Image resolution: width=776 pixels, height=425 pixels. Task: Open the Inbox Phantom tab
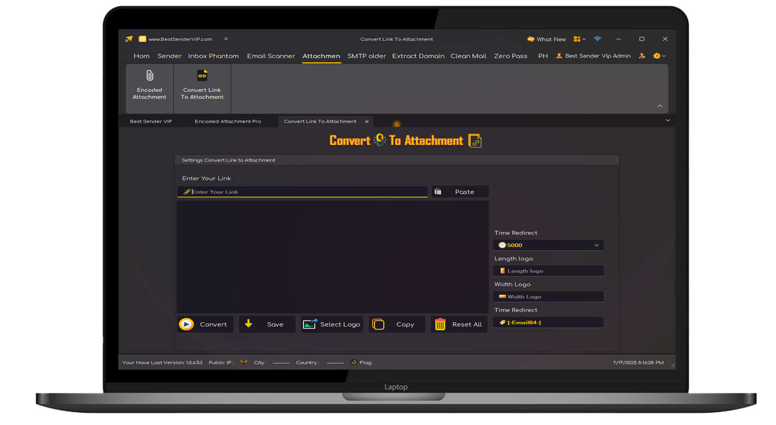pyautogui.click(x=214, y=56)
